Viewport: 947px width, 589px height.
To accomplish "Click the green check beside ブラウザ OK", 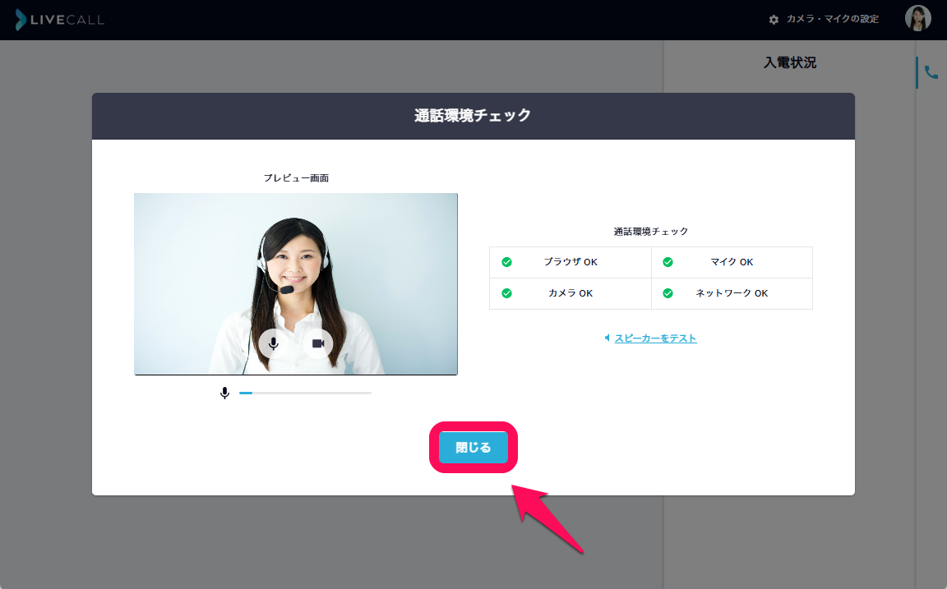I will [506, 262].
